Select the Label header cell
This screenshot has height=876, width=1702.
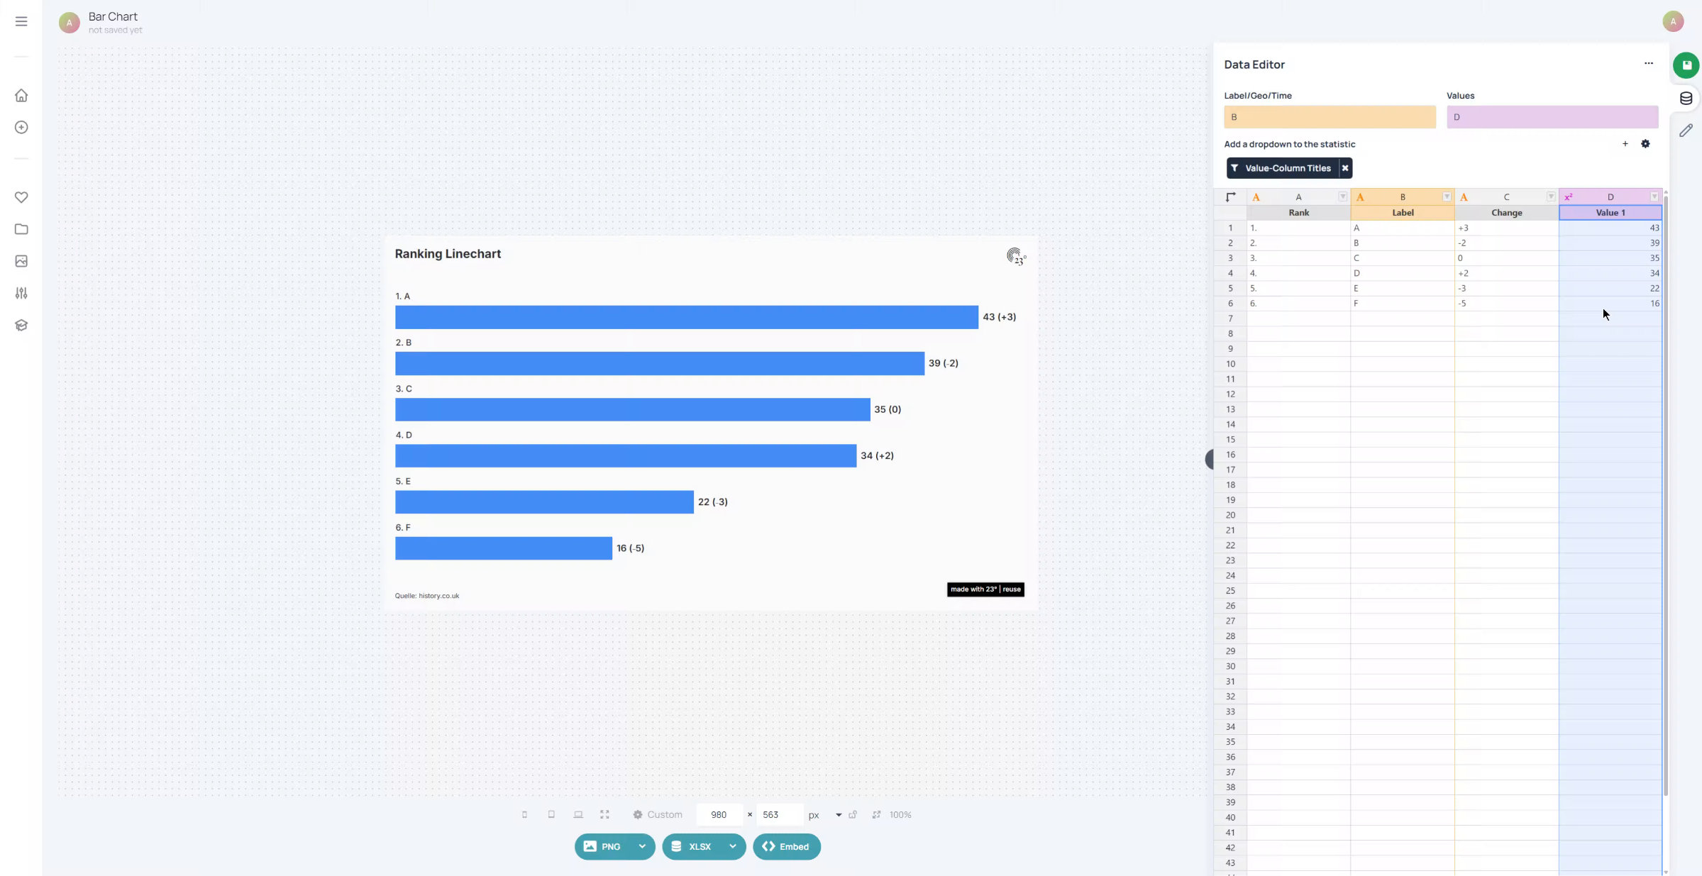point(1403,213)
